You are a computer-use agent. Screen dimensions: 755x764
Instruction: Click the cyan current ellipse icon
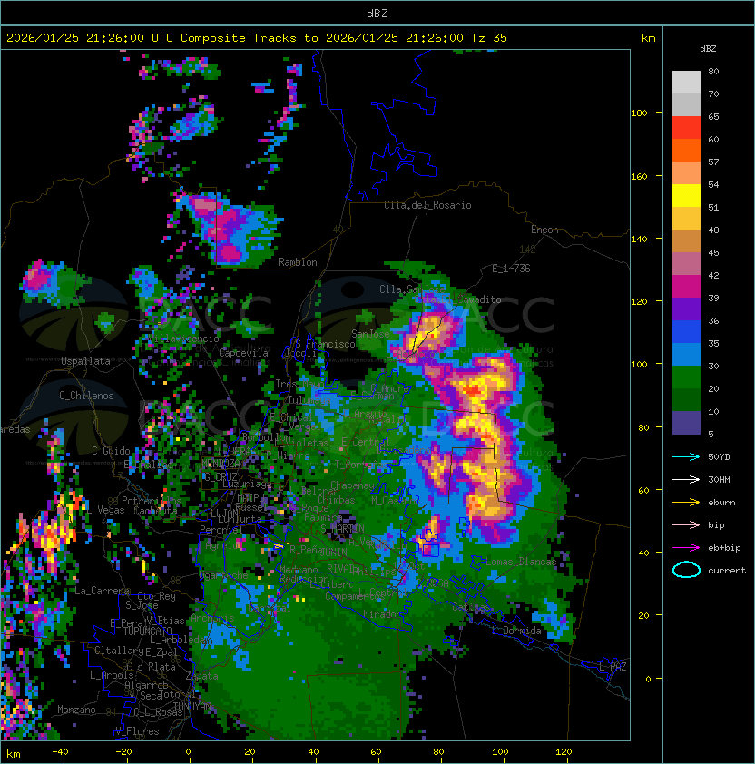pos(686,570)
